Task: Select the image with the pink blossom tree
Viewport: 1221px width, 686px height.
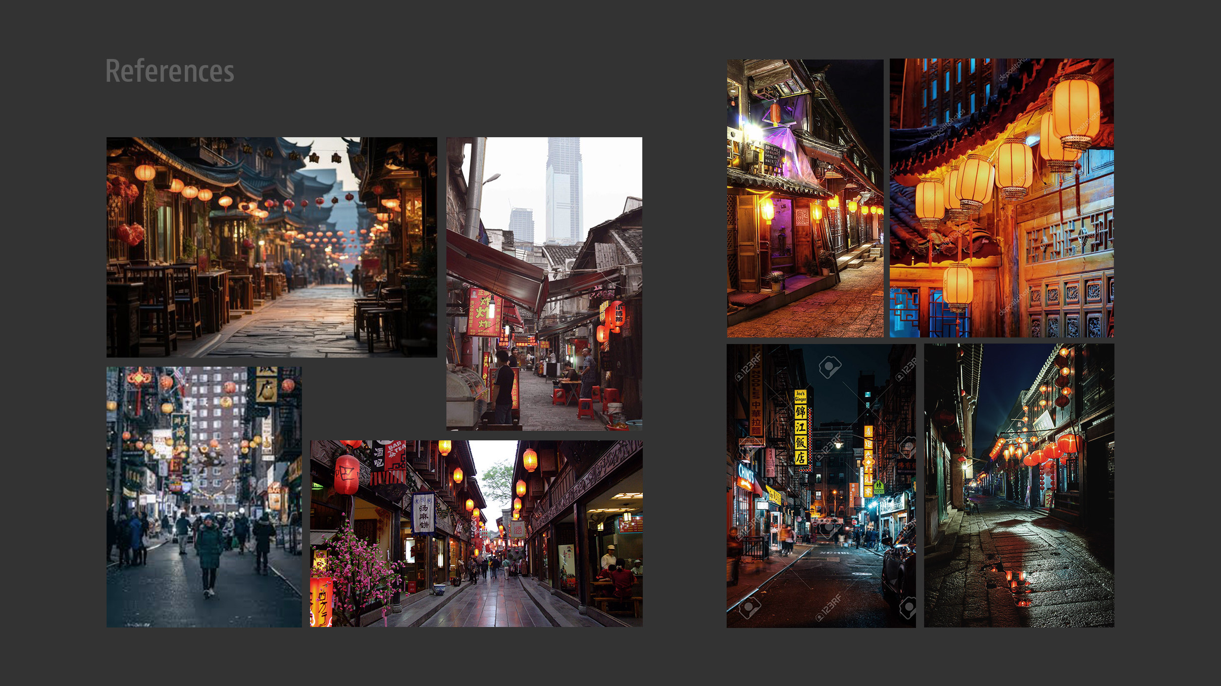Action: [x=476, y=533]
